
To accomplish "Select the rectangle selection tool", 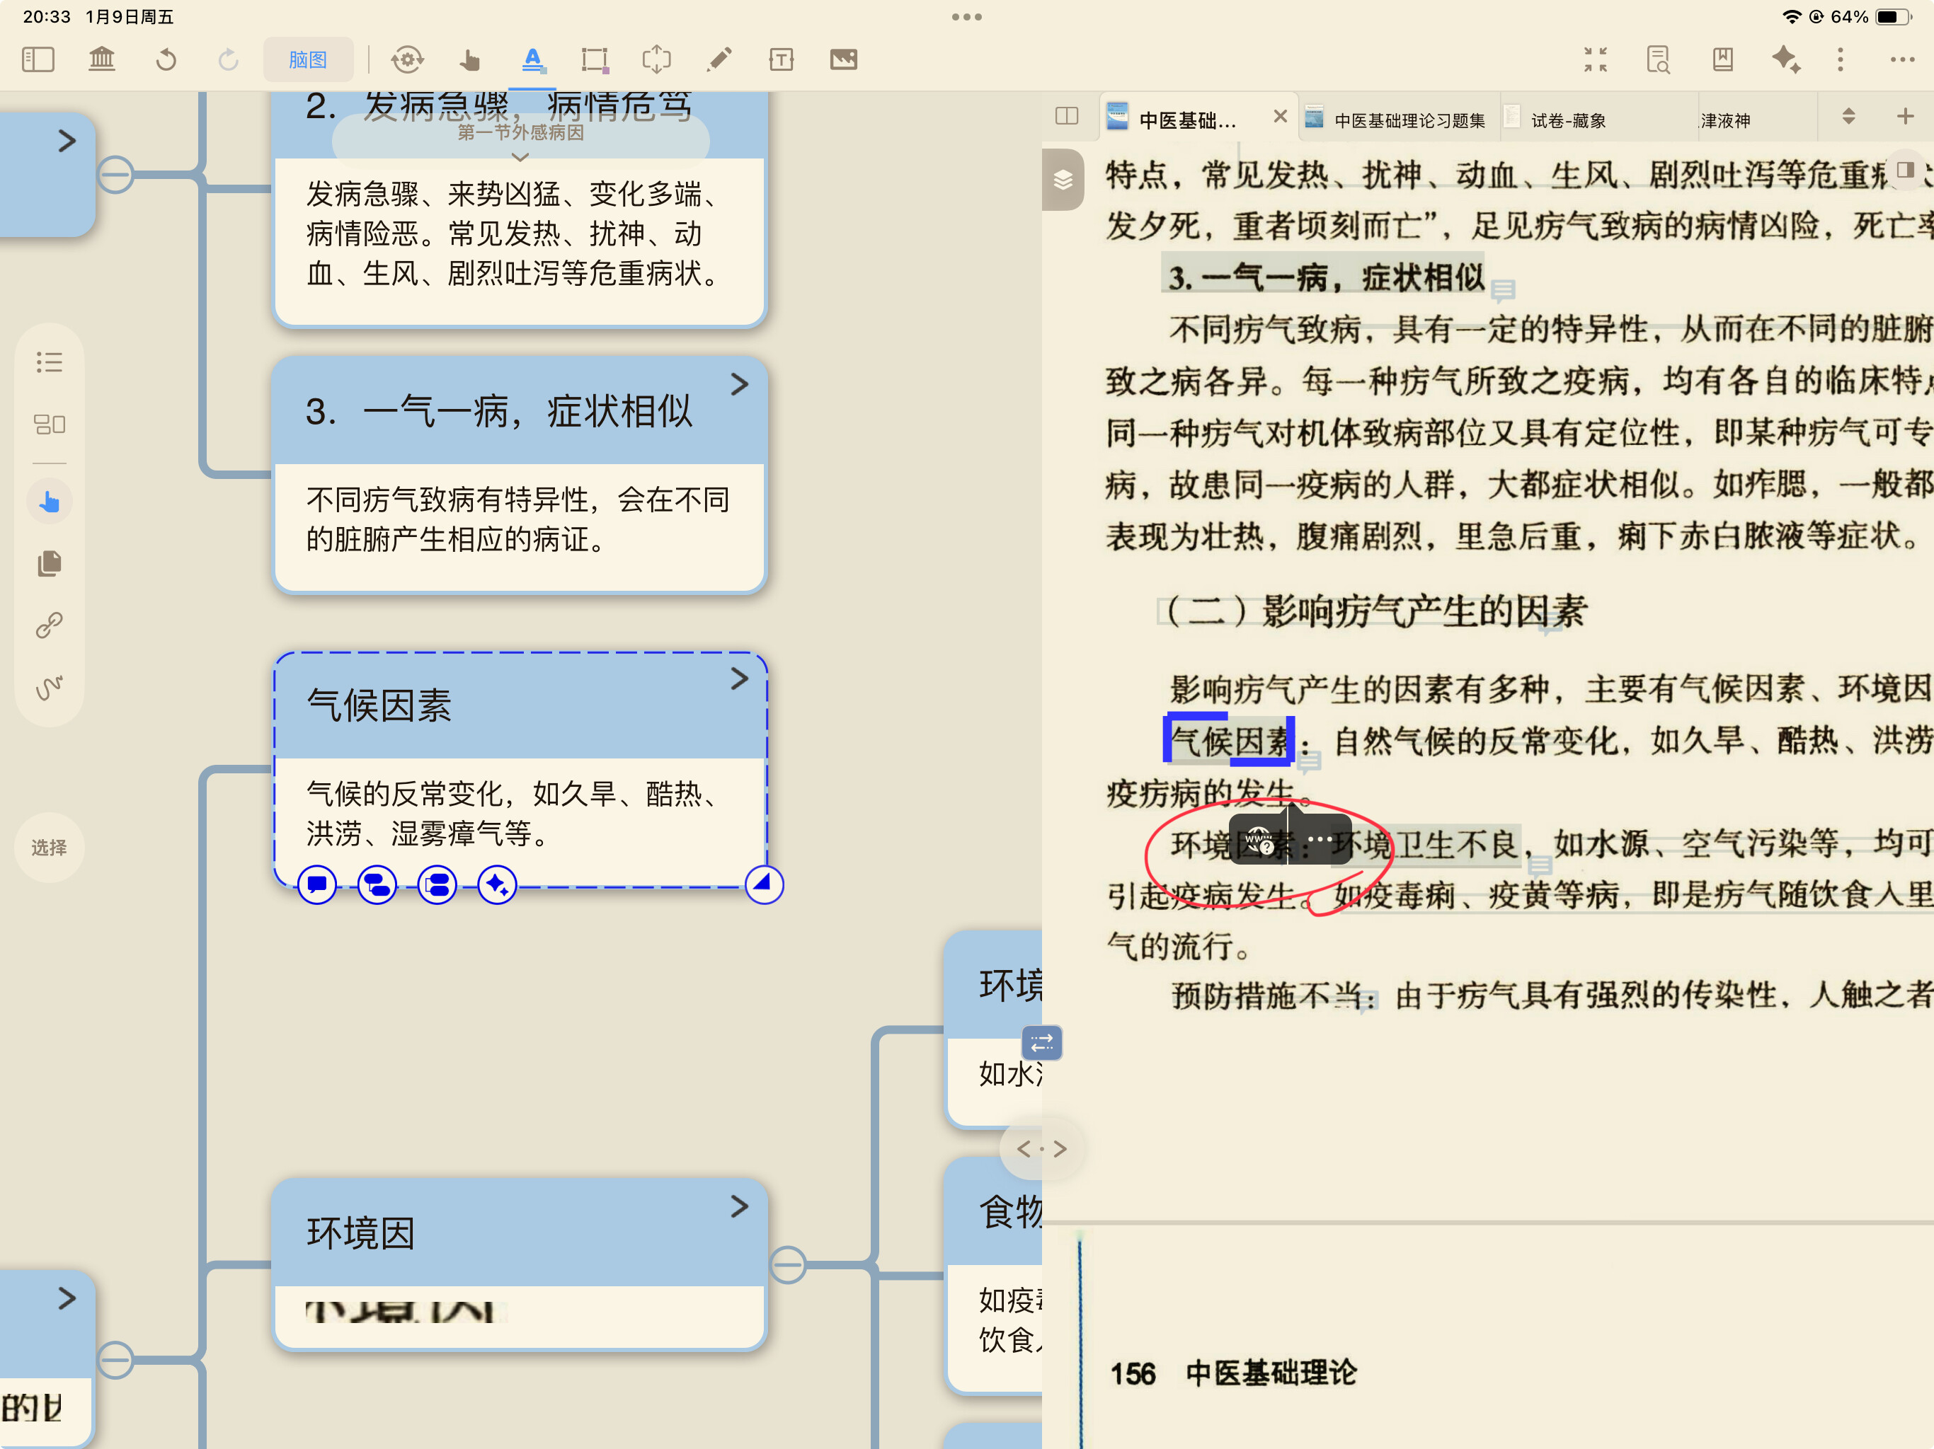I will 595,59.
